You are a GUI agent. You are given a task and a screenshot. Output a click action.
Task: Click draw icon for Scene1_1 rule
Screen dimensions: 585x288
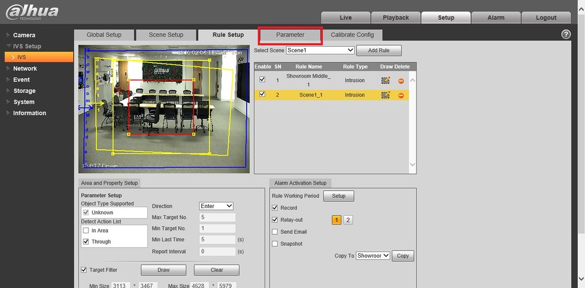386,95
